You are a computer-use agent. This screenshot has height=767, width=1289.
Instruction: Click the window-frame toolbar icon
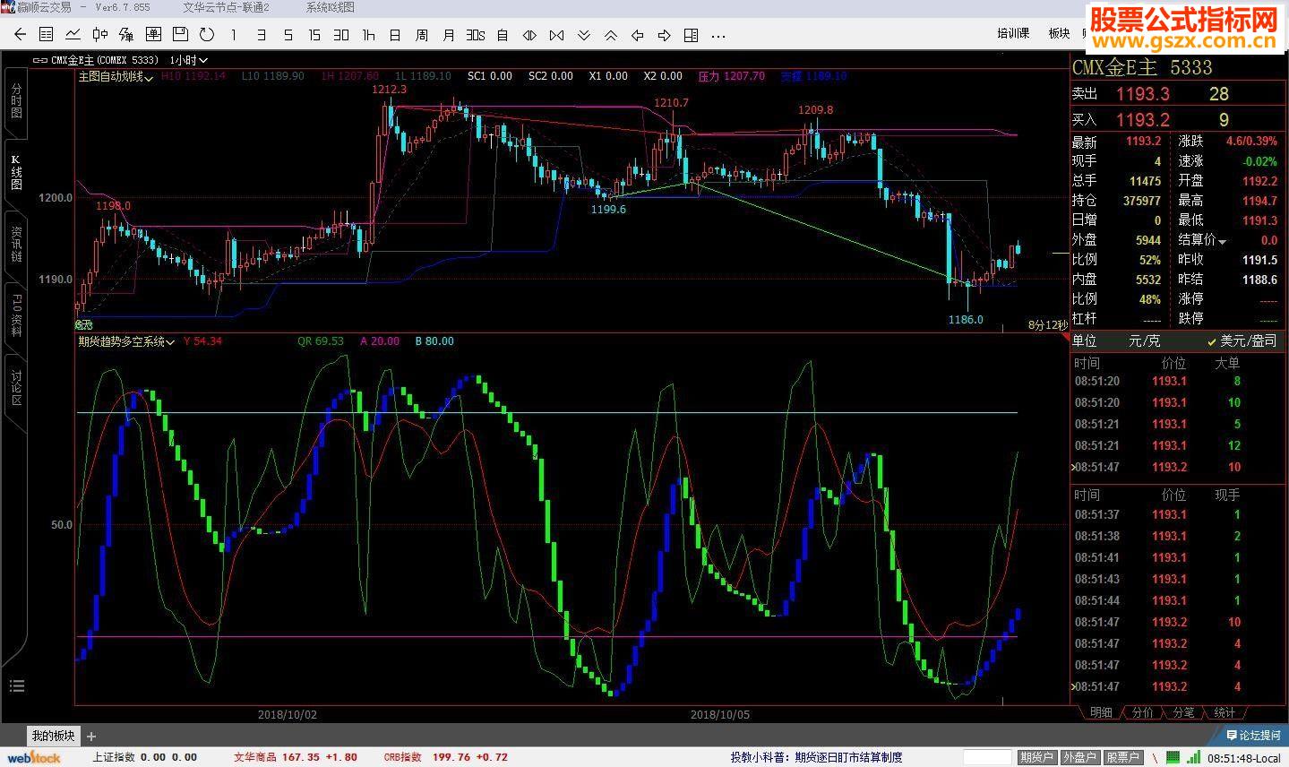coord(153,35)
